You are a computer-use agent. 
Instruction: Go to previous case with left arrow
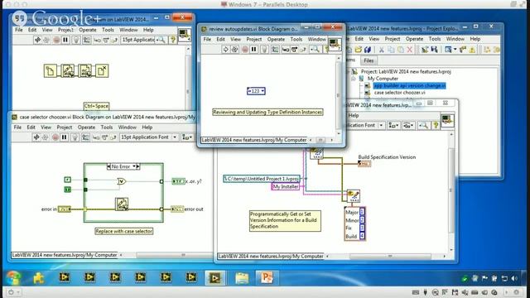click(108, 166)
